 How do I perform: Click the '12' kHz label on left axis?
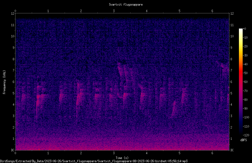pyautogui.click(x=13, y=14)
